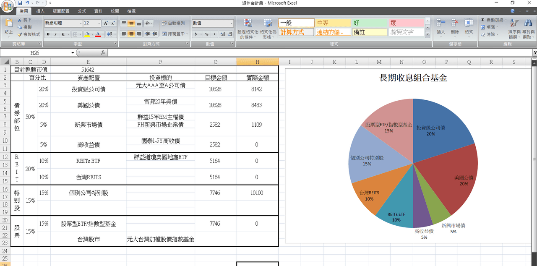Open the 格式 cells dropdown

click(469, 29)
